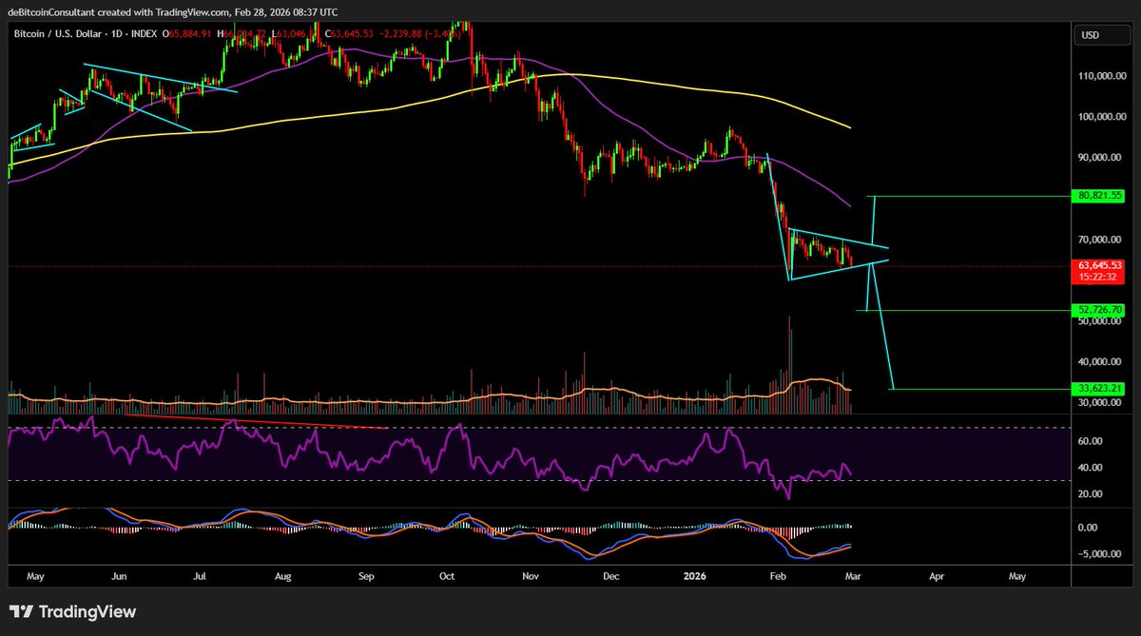This screenshot has width=1141, height=636.
Task: Select the Bitcoin / U.S. Dollar symbol legend
Action: point(57,33)
